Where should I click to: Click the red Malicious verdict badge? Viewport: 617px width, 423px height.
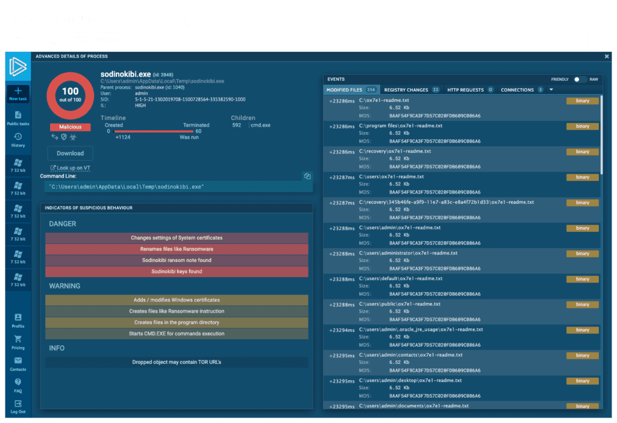70,127
